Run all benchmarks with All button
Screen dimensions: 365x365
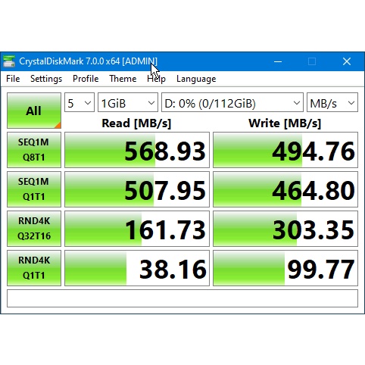pyautogui.click(x=34, y=111)
